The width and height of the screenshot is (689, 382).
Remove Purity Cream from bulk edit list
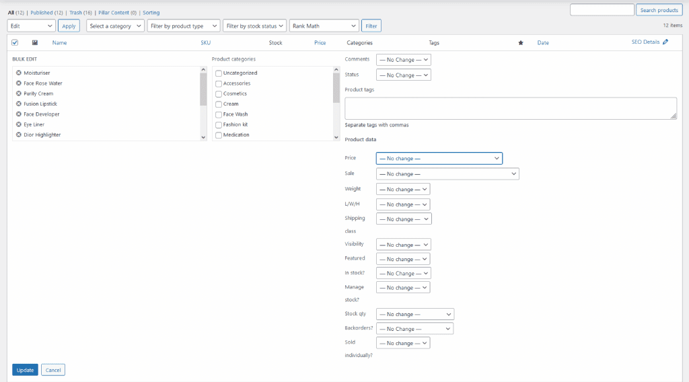click(x=19, y=93)
